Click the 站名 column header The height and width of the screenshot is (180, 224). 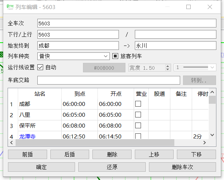pos(40,94)
